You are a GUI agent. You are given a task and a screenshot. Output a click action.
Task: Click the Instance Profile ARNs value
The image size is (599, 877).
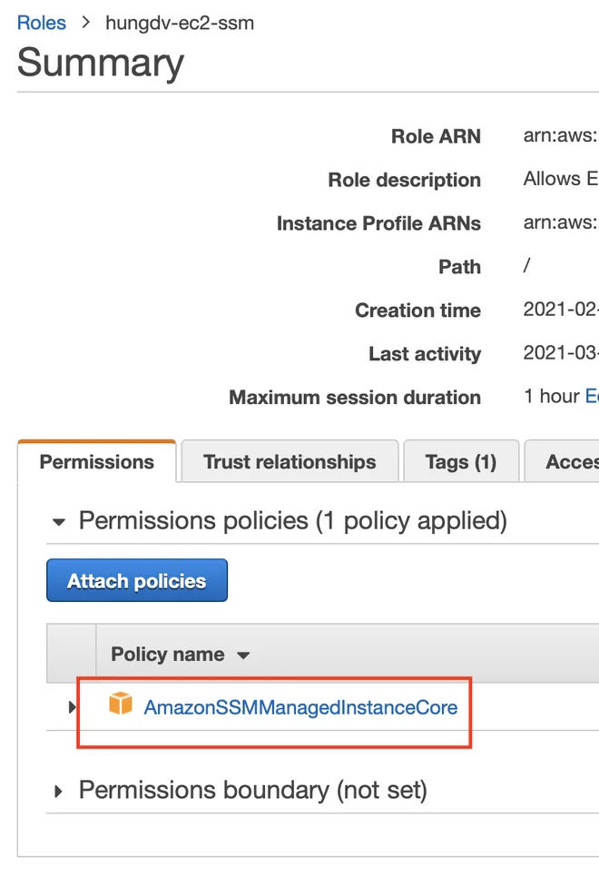[560, 222]
